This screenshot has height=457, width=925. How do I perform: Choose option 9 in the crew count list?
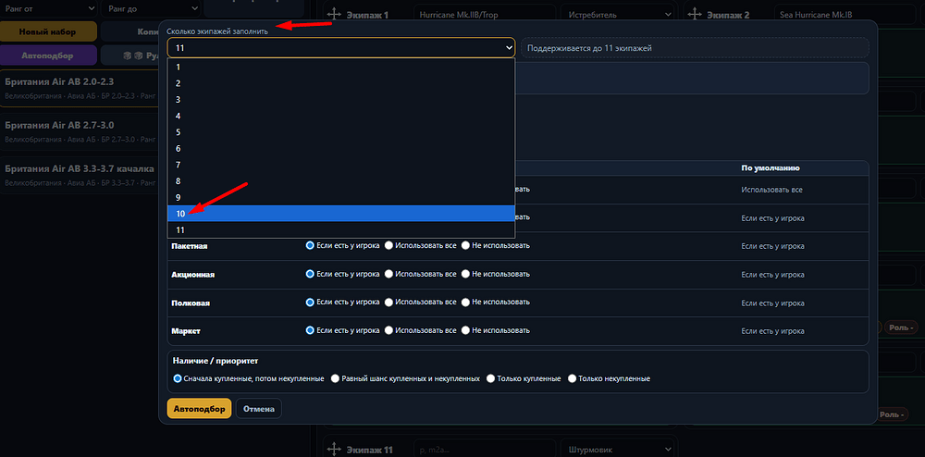pos(341,197)
